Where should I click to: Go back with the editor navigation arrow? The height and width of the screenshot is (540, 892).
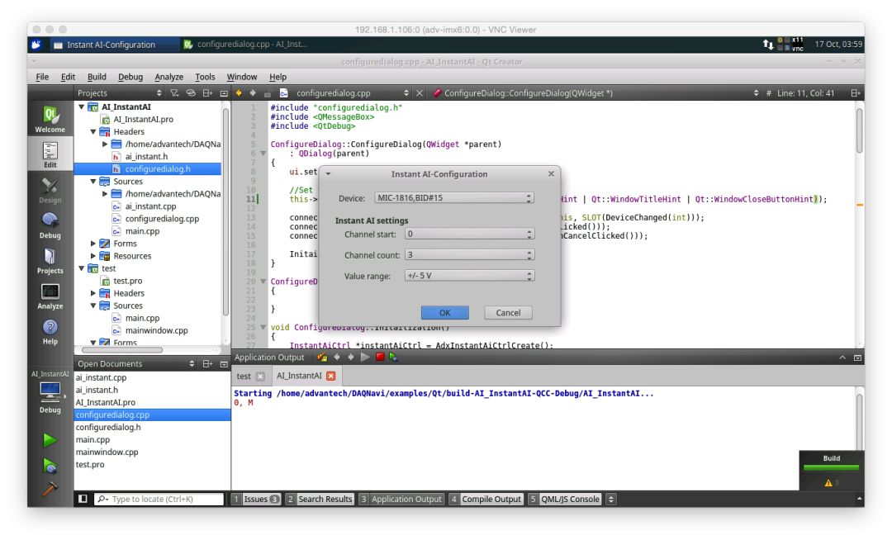tap(239, 92)
